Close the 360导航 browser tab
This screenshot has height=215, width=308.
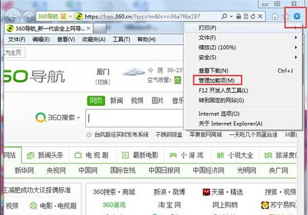click(88, 29)
